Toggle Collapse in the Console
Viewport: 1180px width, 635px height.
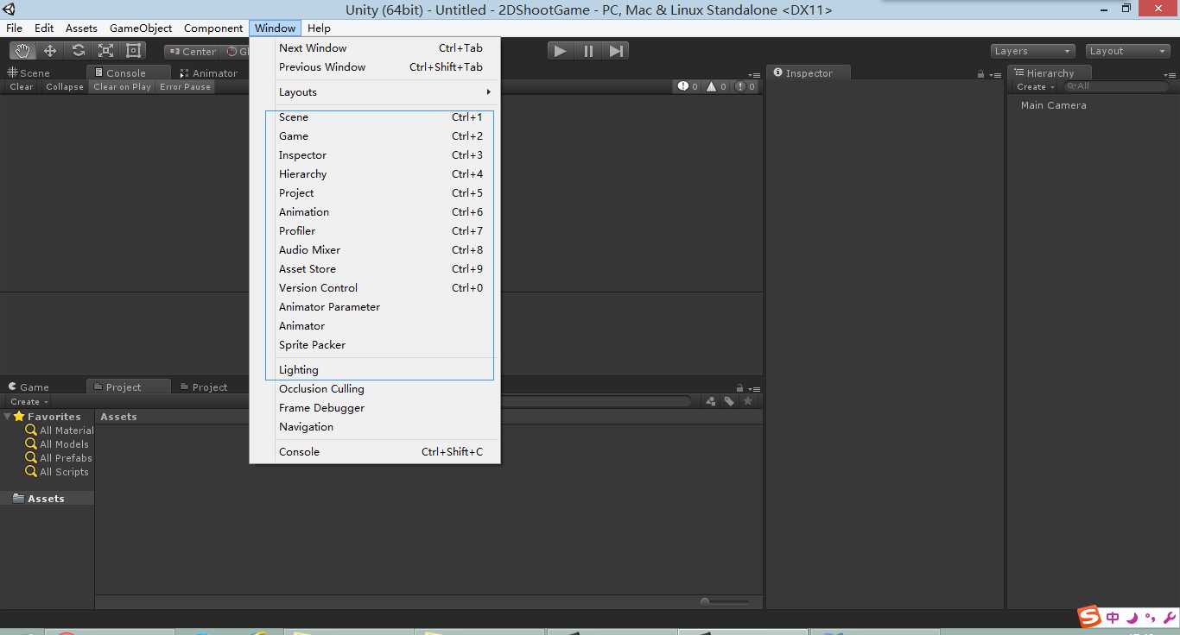click(65, 86)
